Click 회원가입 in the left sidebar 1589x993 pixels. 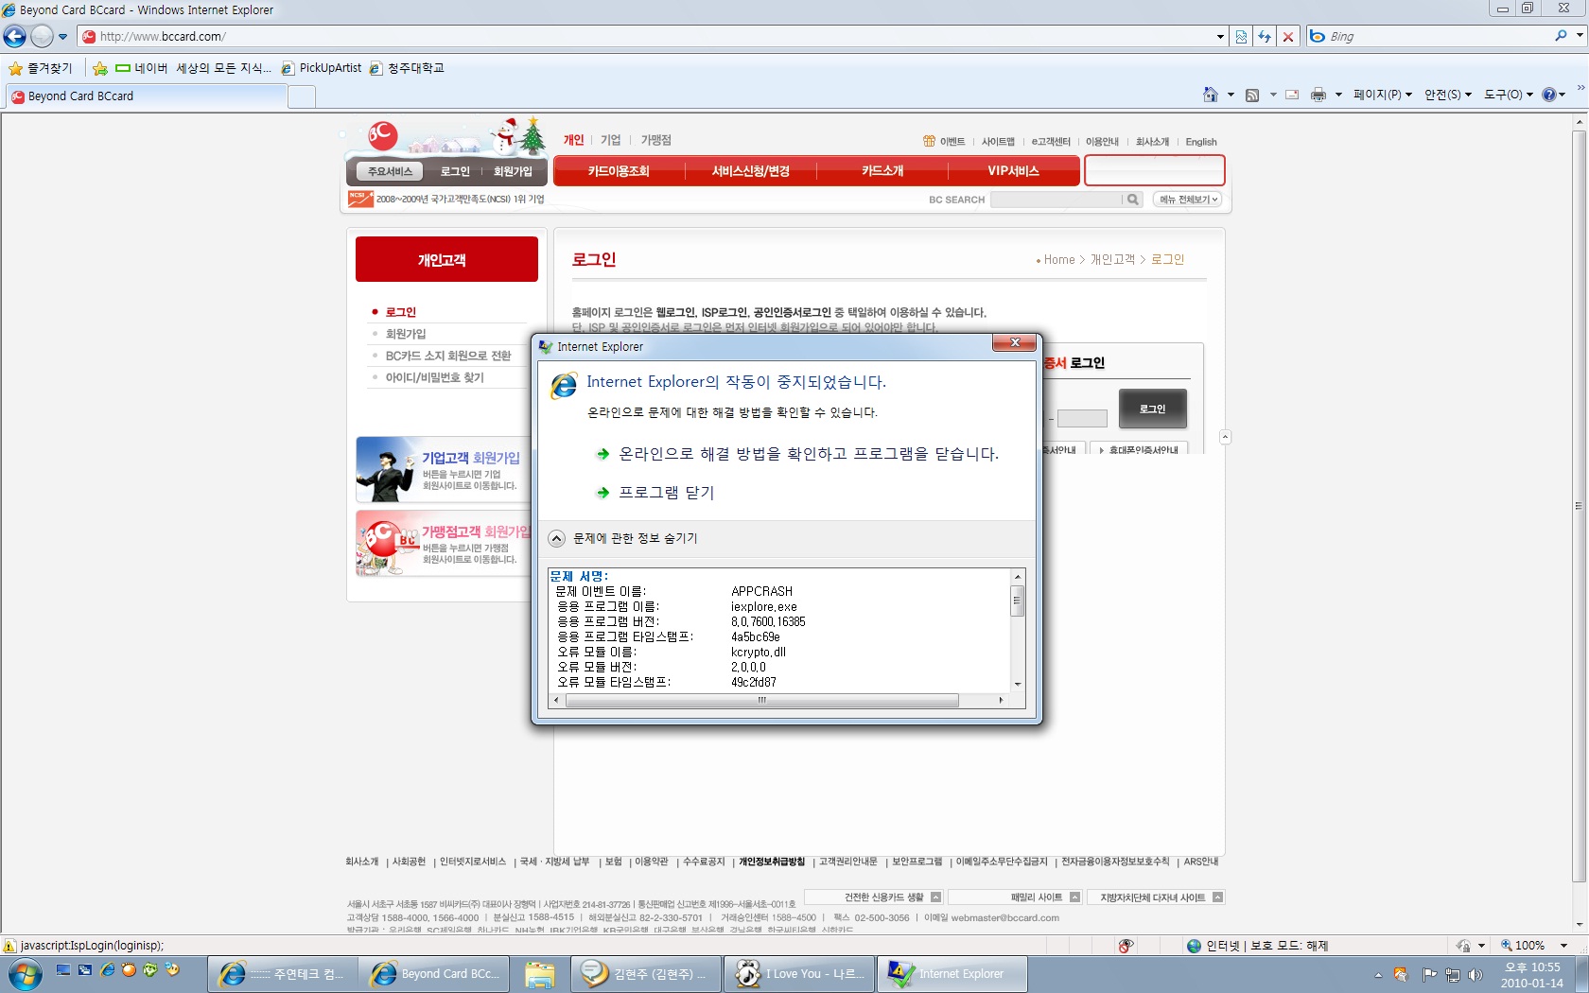tap(406, 334)
